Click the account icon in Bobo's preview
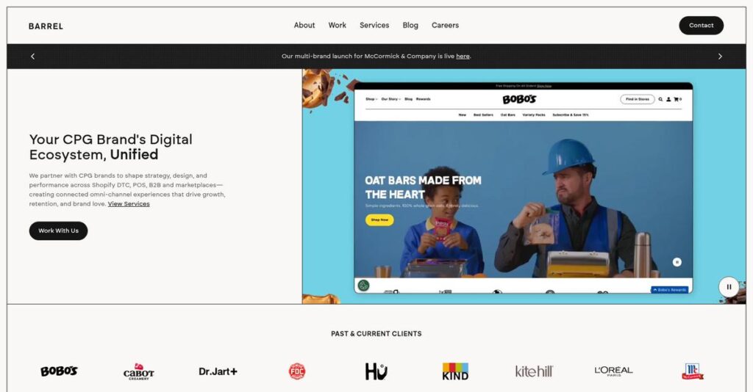Image resolution: width=753 pixels, height=392 pixels. tap(668, 99)
